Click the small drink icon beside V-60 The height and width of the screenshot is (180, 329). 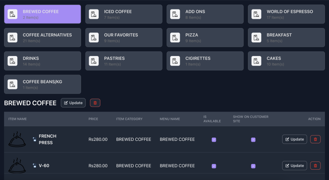35,166
